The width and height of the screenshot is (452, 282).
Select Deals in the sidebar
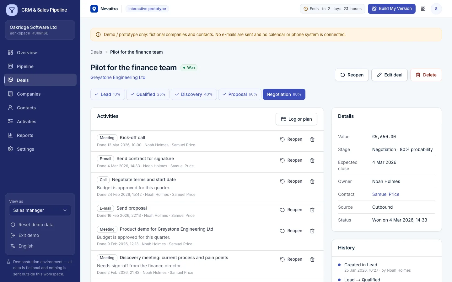[40, 80]
